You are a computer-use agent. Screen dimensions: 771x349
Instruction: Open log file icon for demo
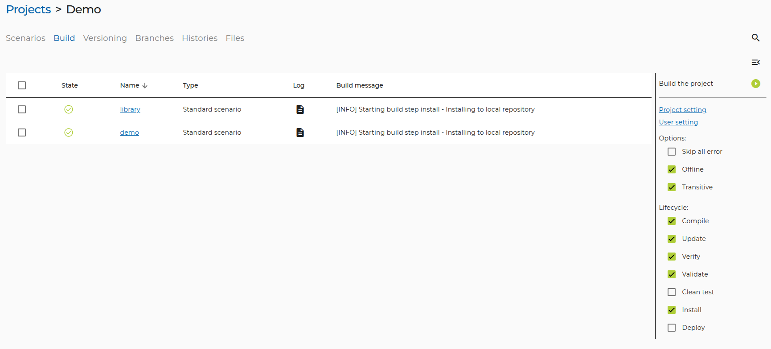pos(300,132)
